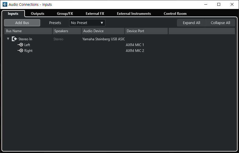Open the Group/FX tab

coord(65,14)
